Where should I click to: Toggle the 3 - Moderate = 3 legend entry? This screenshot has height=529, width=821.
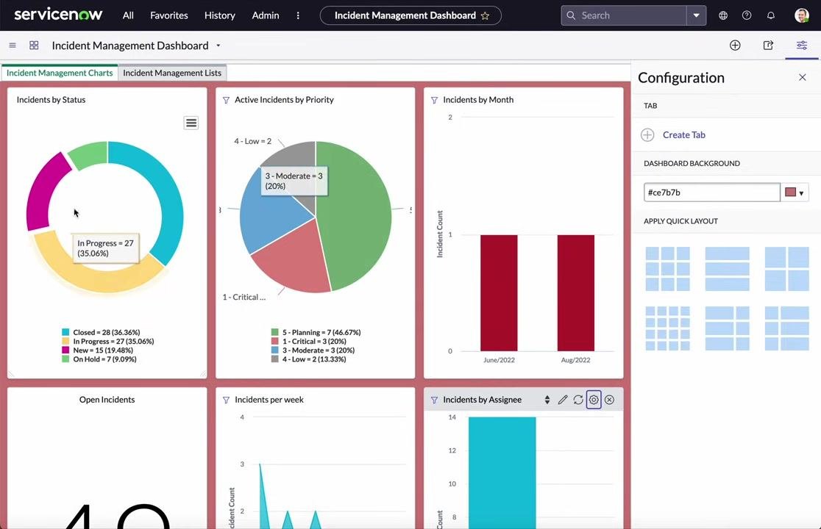pos(313,350)
